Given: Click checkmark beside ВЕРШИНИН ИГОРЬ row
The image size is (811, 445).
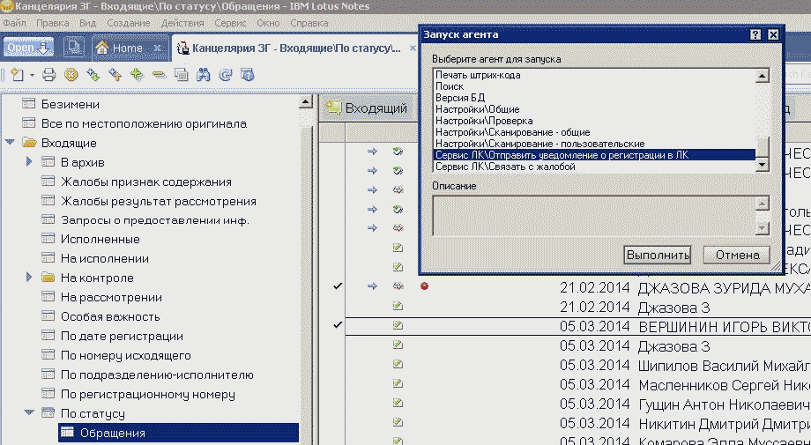Looking at the screenshot, I should point(338,326).
